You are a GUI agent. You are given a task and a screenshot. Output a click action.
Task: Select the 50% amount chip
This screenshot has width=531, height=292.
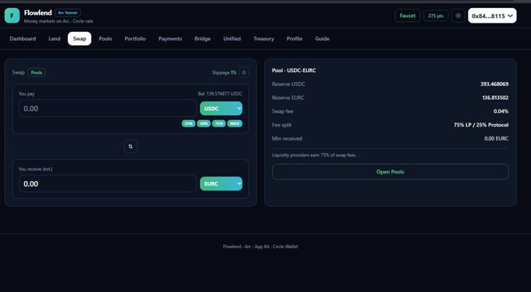[204, 123]
